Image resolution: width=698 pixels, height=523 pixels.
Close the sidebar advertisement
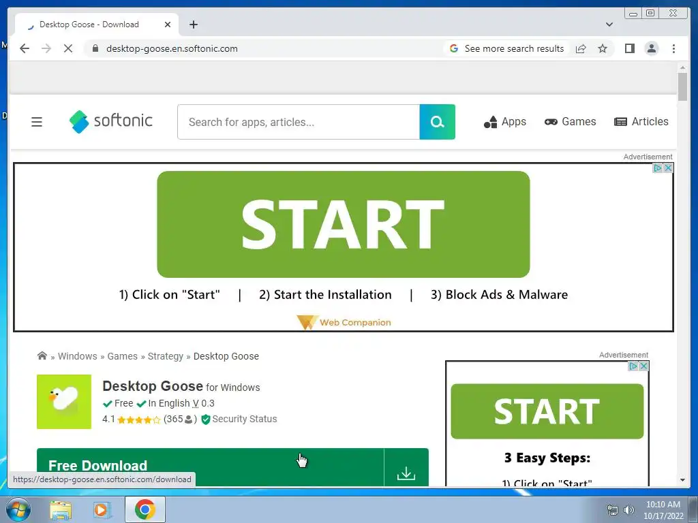(643, 366)
